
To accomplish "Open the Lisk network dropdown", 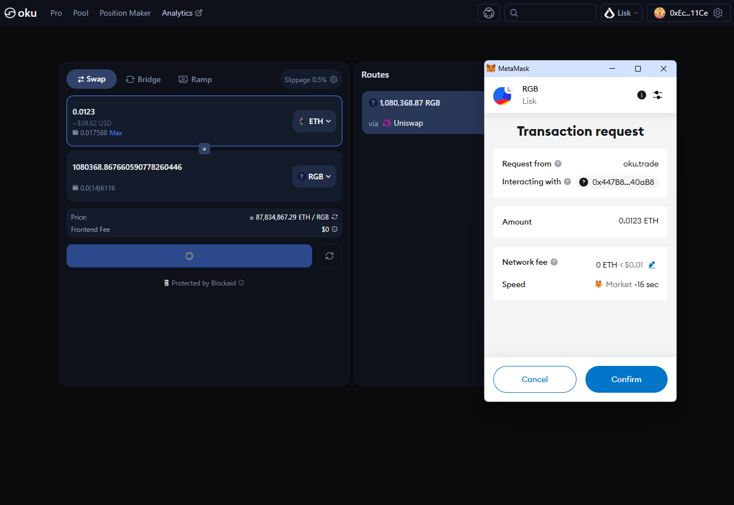I will point(622,13).
